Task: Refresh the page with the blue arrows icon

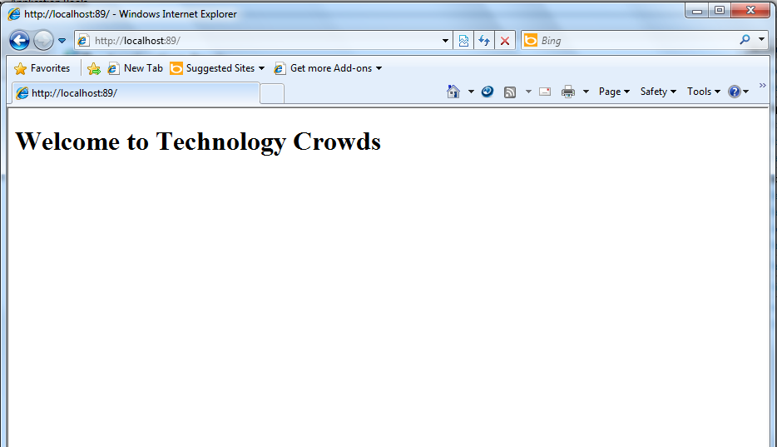Action: pyautogui.click(x=484, y=41)
